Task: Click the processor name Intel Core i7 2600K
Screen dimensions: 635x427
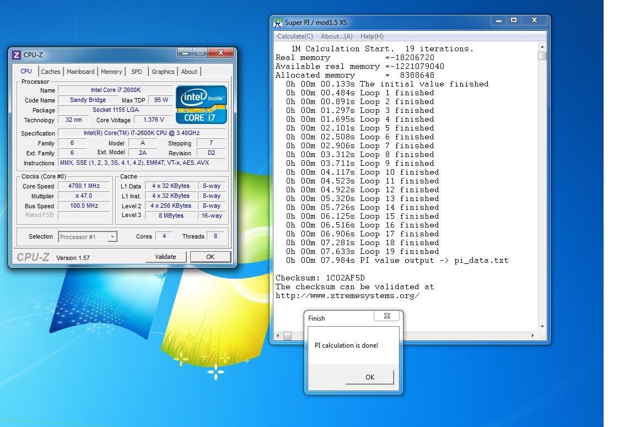Action: (115, 90)
